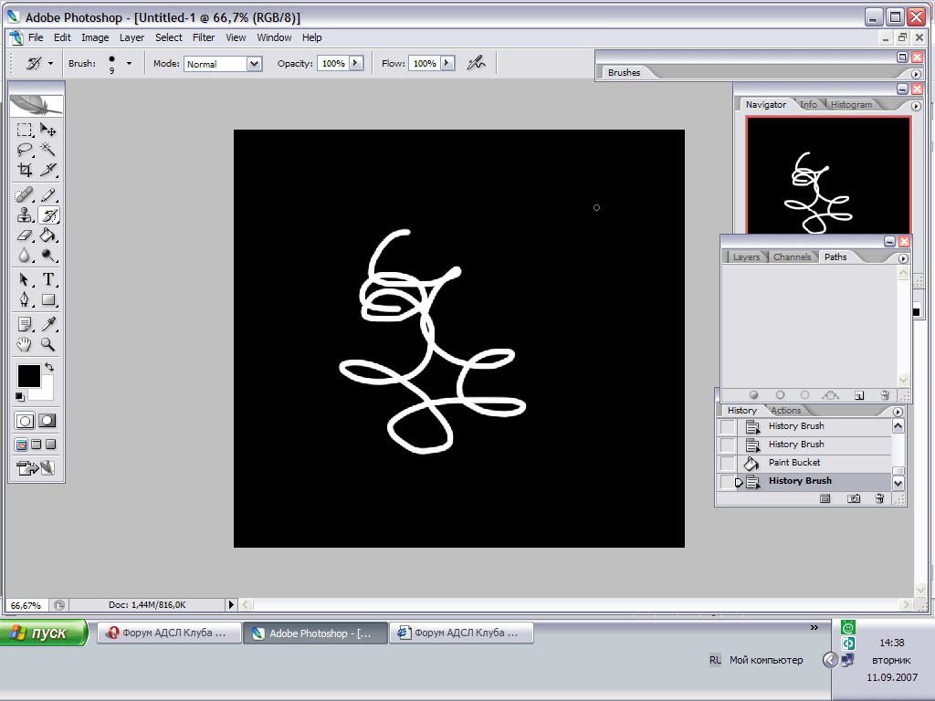Click the Windows 'пуск' Start button
Image resolution: width=935 pixels, height=701 pixels.
(x=44, y=633)
